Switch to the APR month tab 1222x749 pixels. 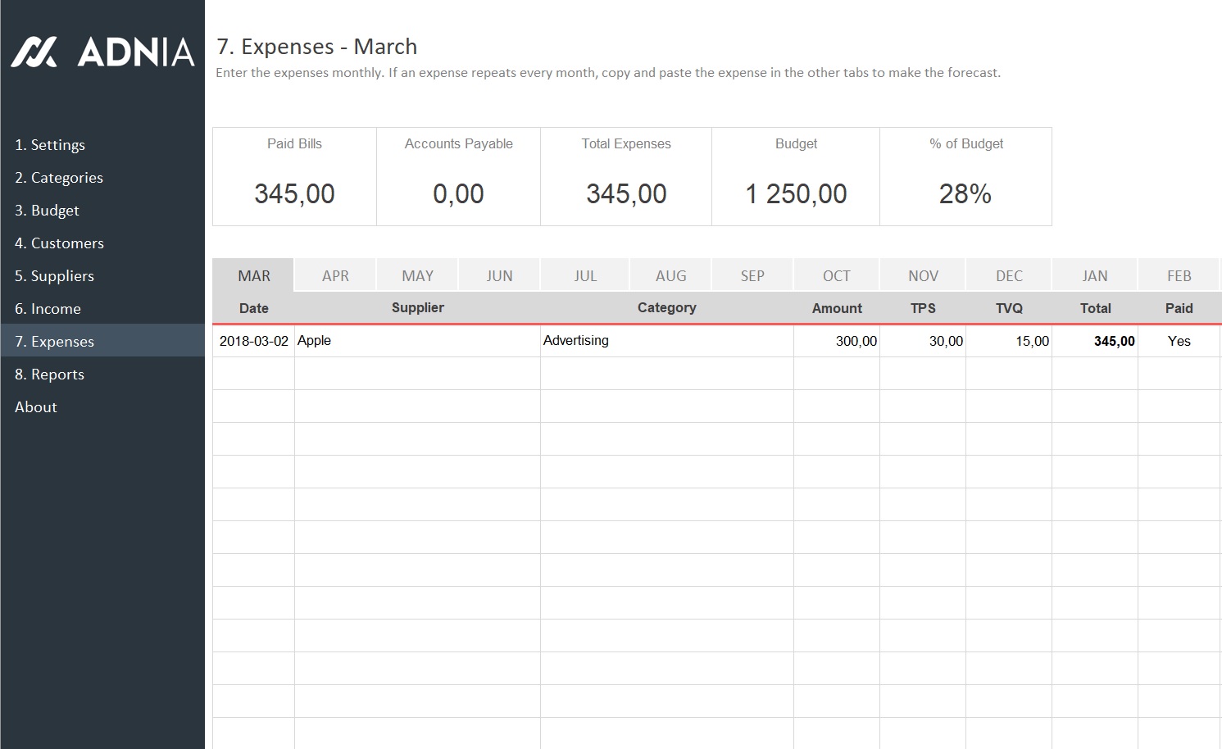click(x=335, y=275)
